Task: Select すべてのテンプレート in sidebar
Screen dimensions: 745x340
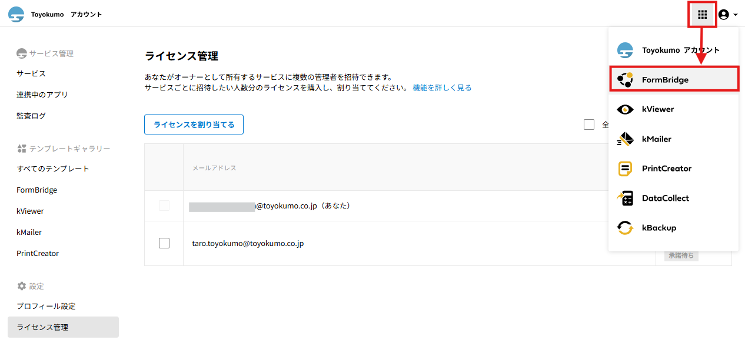Action: 53,169
